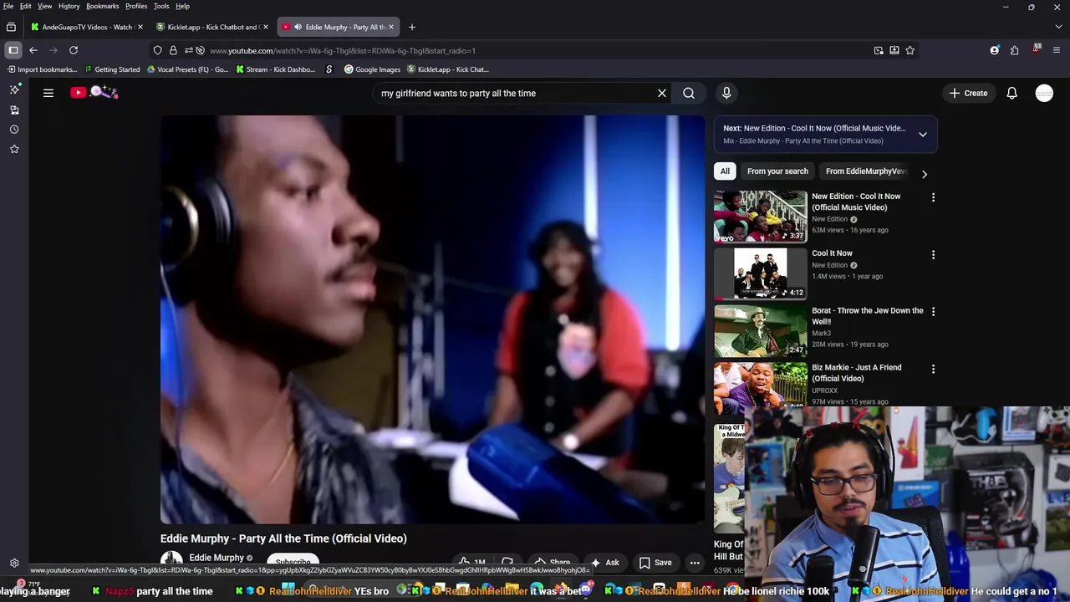This screenshot has width=1070, height=602.
Task: Open sidebar bookmarks star icon
Action: pyautogui.click(x=14, y=149)
